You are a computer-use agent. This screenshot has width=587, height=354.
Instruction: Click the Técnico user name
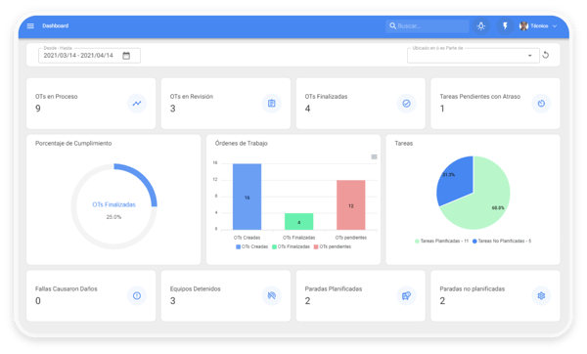coord(539,25)
